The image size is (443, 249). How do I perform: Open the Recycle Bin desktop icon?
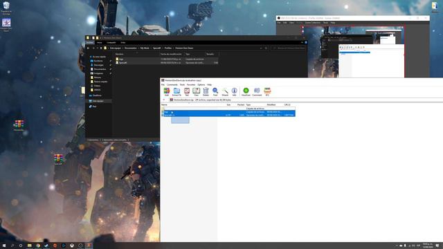[x=6, y=8]
